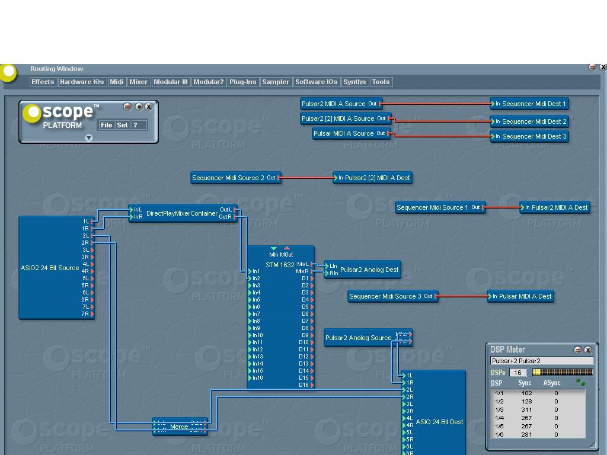Click the D16 output port on STM 1632
Viewport: 607px width, 455px height.
pos(312,385)
